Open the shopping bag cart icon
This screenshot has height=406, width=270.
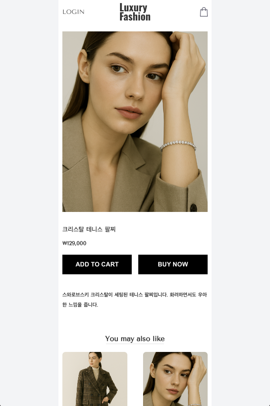click(204, 12)
